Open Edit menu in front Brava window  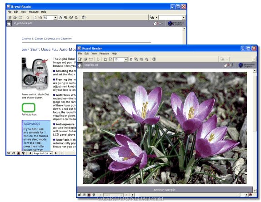(86, 54)
